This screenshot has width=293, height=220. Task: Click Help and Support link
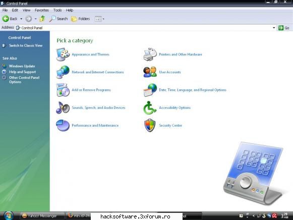coord(22,72)
